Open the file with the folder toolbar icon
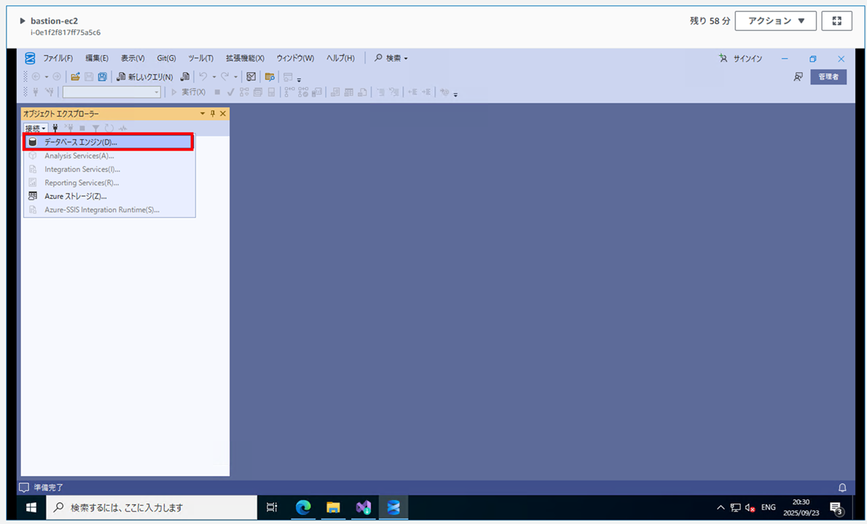 pos(75,76)
